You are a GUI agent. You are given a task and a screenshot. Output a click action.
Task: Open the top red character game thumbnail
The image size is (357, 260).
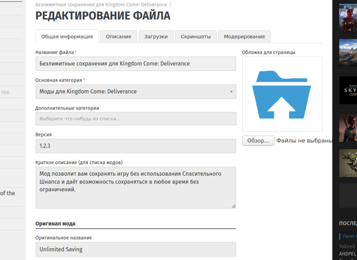coord(348,18)
